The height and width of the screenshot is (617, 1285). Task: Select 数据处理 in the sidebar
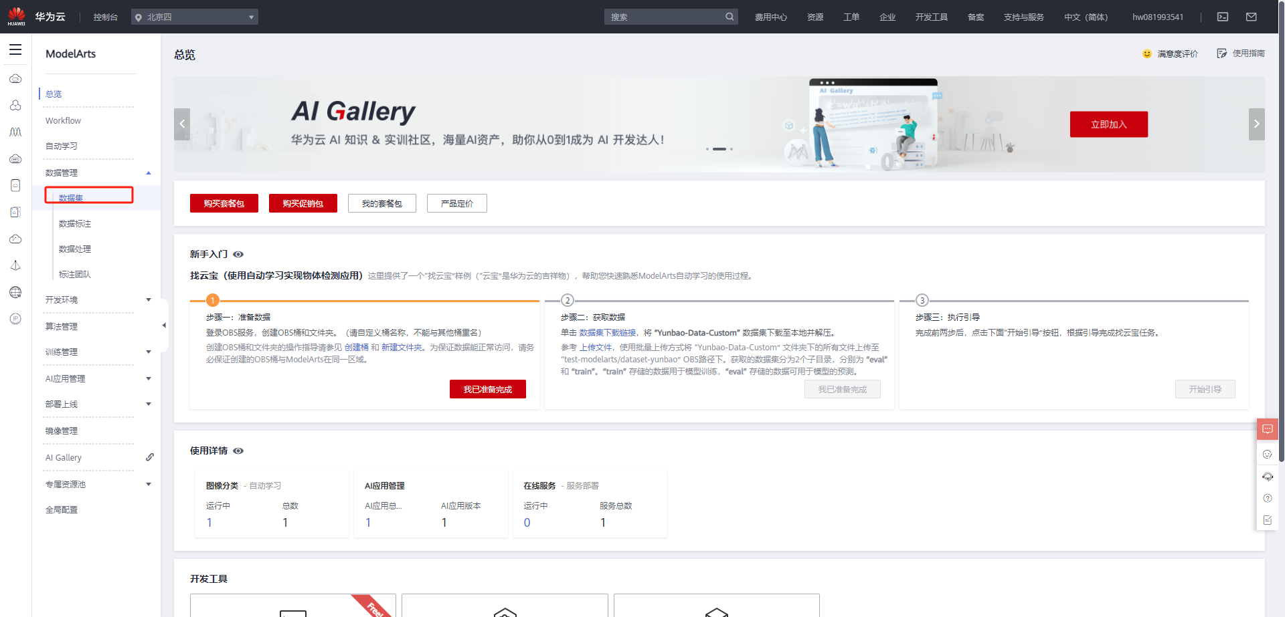tap(75, 249)
